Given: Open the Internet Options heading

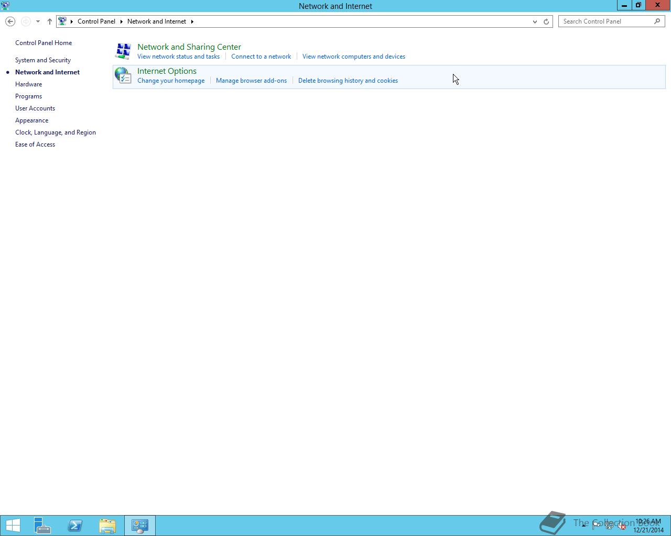Looking at the screenshot, I should point(167,71).
